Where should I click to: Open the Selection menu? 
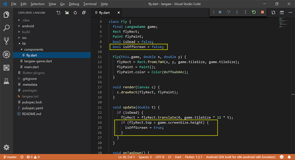tap(37, 4)
